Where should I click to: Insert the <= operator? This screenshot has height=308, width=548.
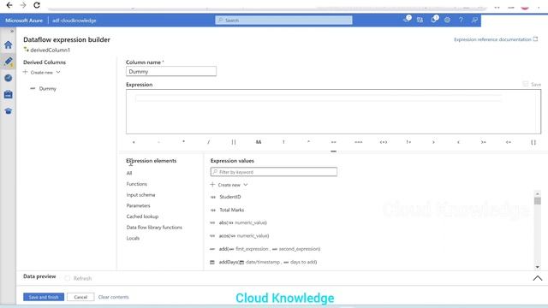coord(509,142)
